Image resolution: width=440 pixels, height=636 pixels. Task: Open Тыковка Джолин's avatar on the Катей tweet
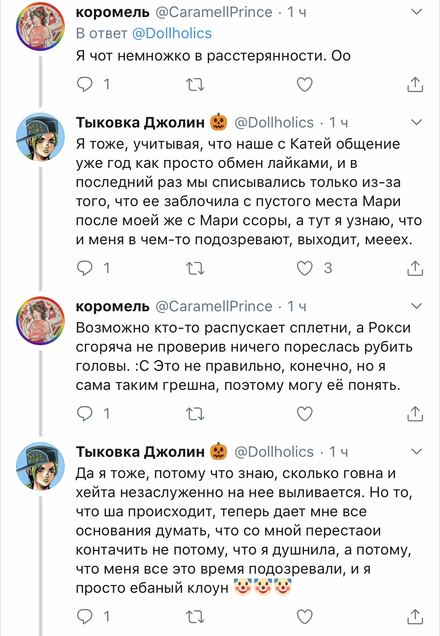[40, 137]
